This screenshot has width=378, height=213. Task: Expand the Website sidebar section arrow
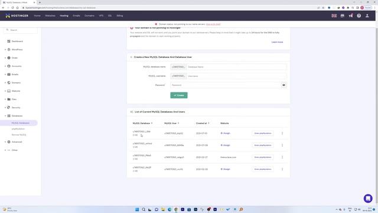click(x=5, y=91)
